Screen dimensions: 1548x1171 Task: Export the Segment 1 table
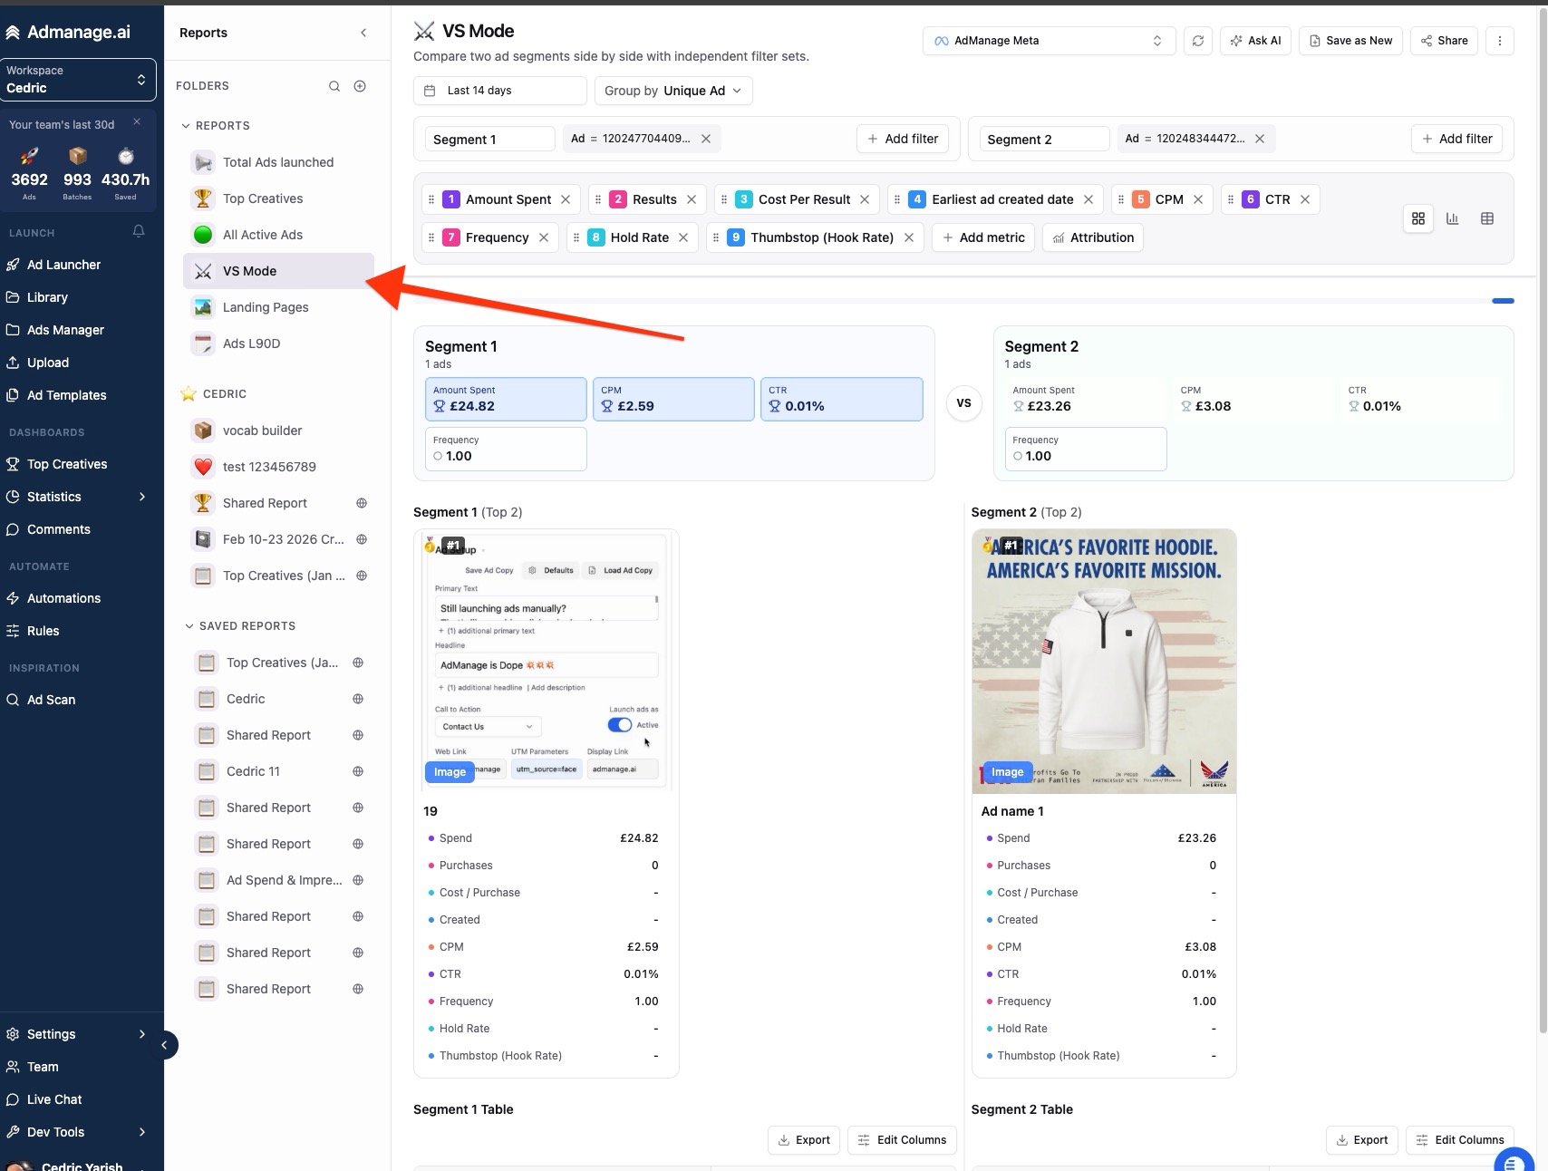point(804,1140)
